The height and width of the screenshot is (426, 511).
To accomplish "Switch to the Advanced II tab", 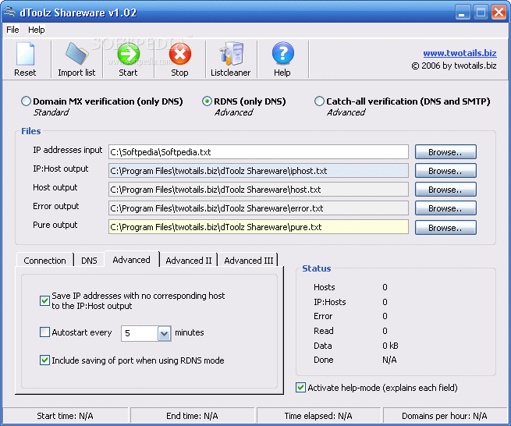I will pyautogui.click(x=189, y=261).
